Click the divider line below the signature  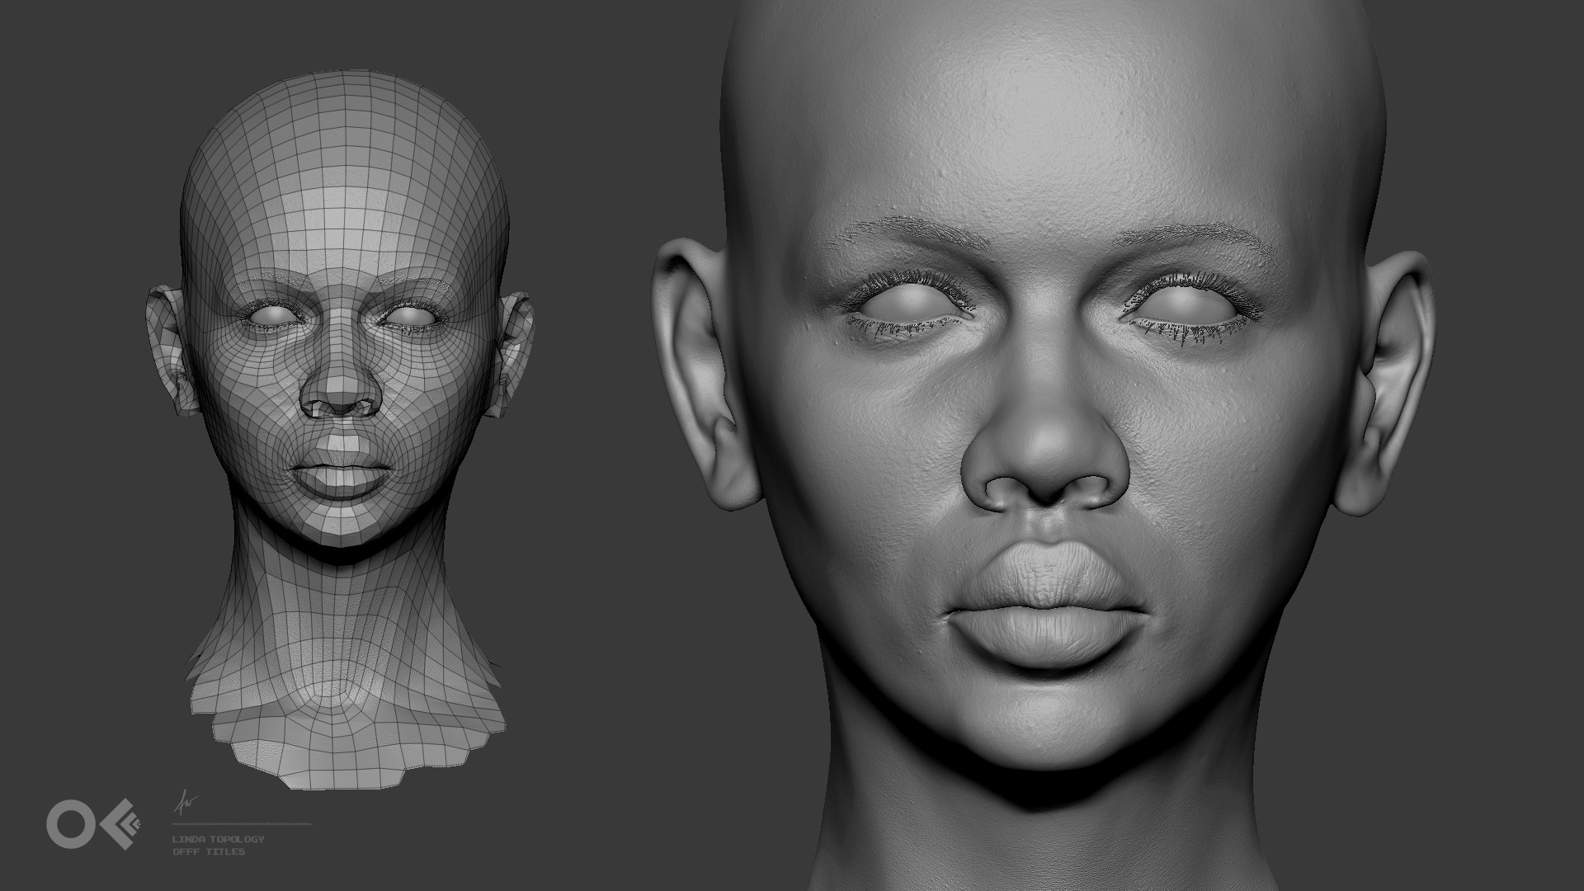[242, 823]
